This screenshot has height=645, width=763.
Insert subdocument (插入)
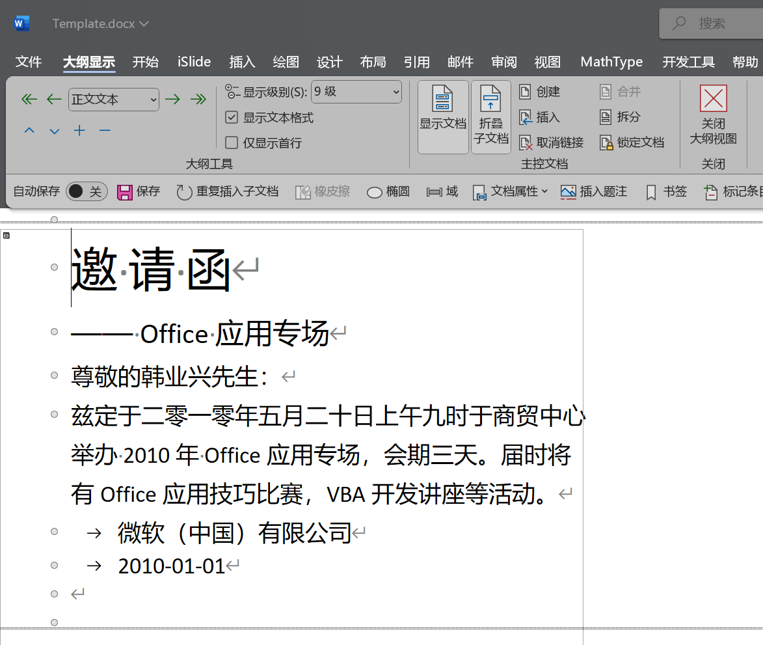pyautogui.click(x=539, y=117)
